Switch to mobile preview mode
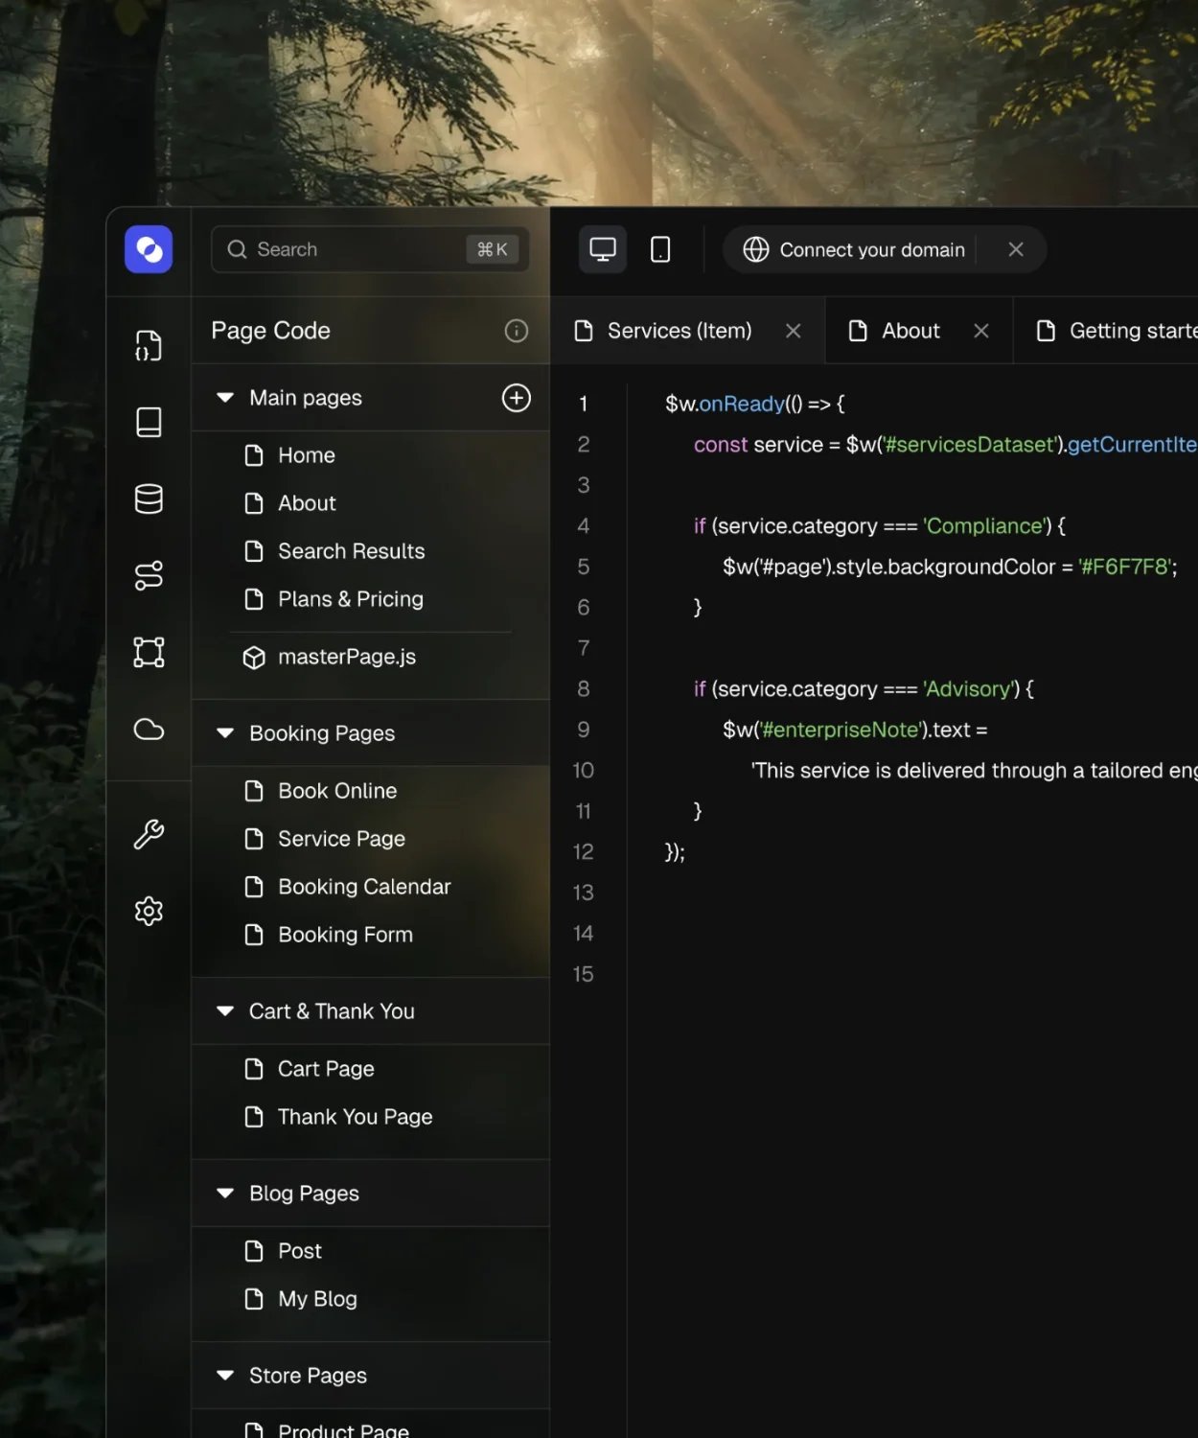The height and width of the screenshot is (1438, 1198). pyautogui.click(x=660, y=249)
